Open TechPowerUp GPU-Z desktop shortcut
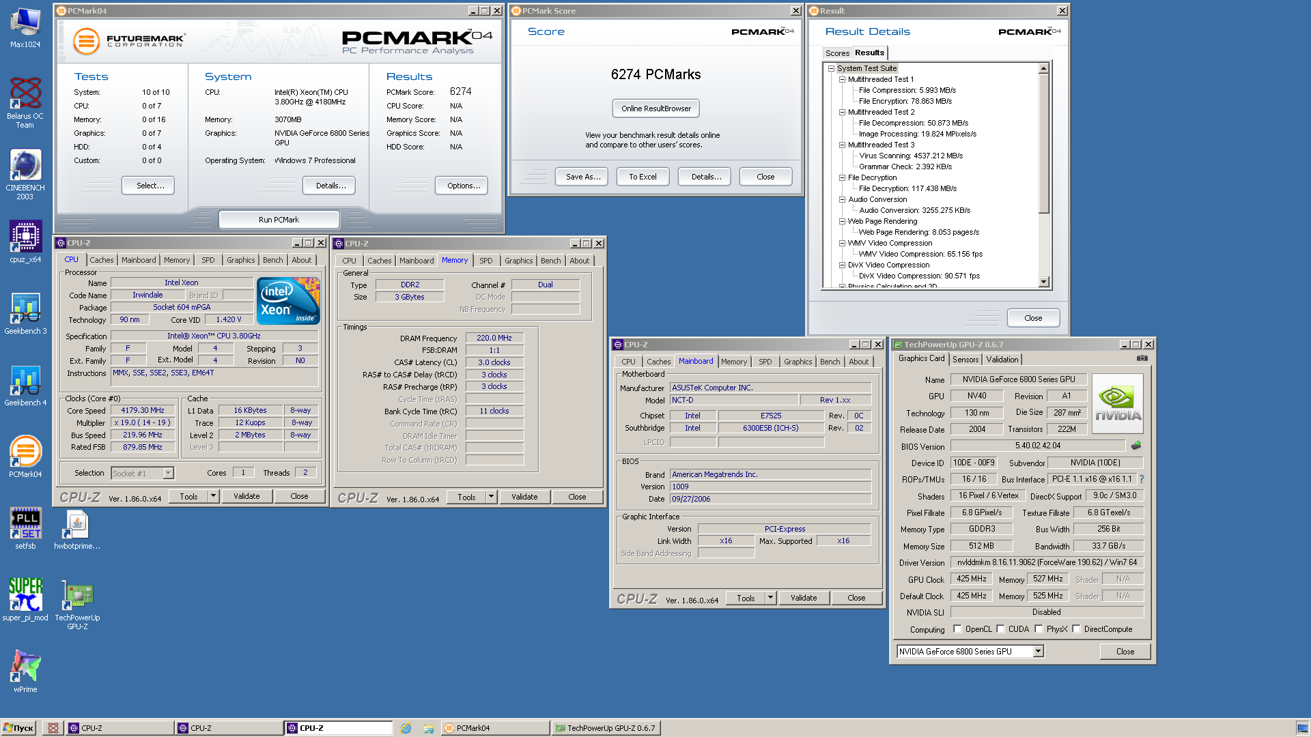This screenshot has width=1311, height=737. coord(77,604)
